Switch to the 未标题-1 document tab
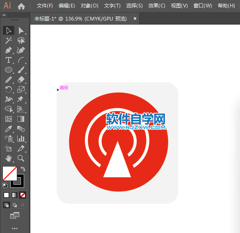 [80, 19]
